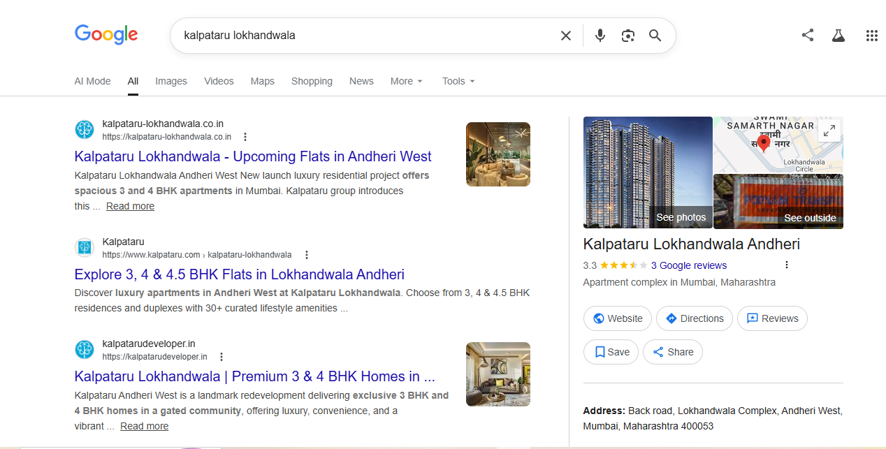This screenshot has width=886, height=449.
Task: Switch to the Images tab
Action: [x=171, y=81]
